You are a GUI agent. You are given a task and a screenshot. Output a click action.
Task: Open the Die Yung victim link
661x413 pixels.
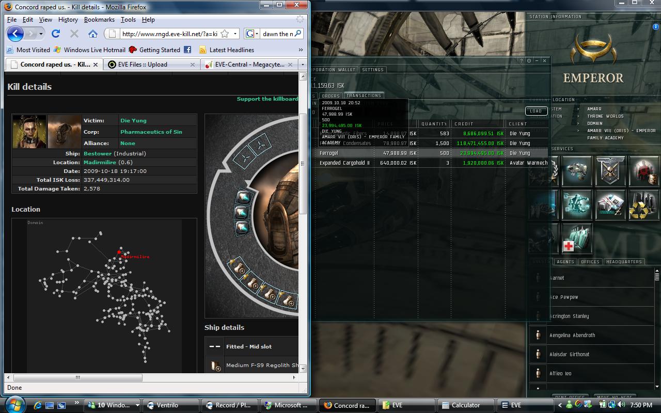tap(133, 120)
